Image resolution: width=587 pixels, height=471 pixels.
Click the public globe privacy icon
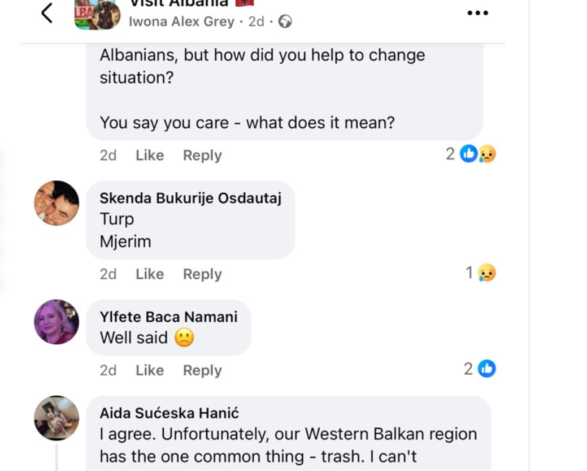[286, 22]
